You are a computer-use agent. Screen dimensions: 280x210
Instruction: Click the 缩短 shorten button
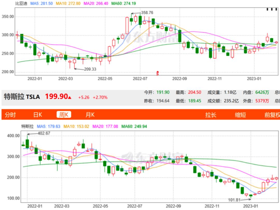(x=240, y=115)
